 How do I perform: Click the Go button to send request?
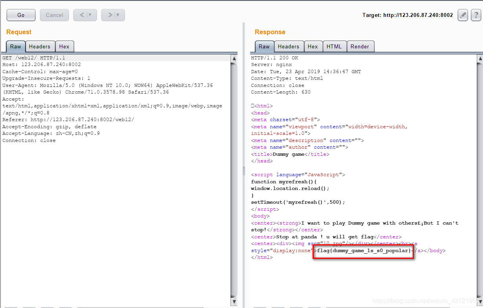21,15
